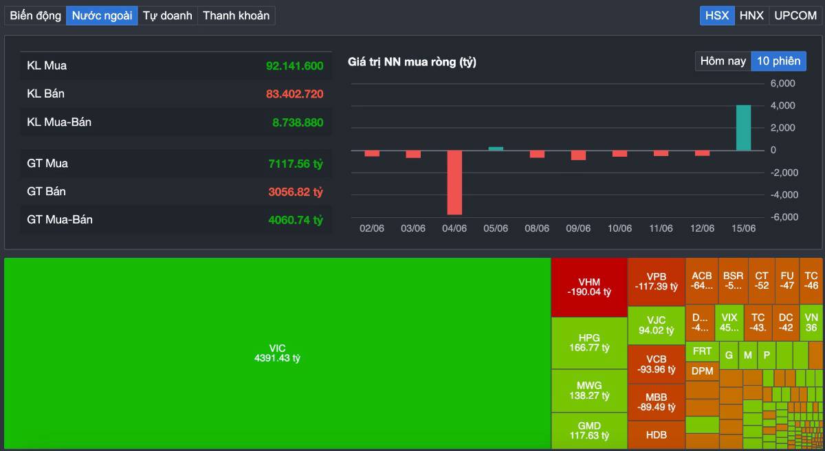Image resolution: width=825 pixels, height=451 pixels.
Task: Open the VJC 94.02 tỷ treemap cell
Action: [x=657, y=325]
